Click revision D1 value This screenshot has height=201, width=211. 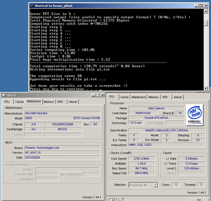pos(198,140)
